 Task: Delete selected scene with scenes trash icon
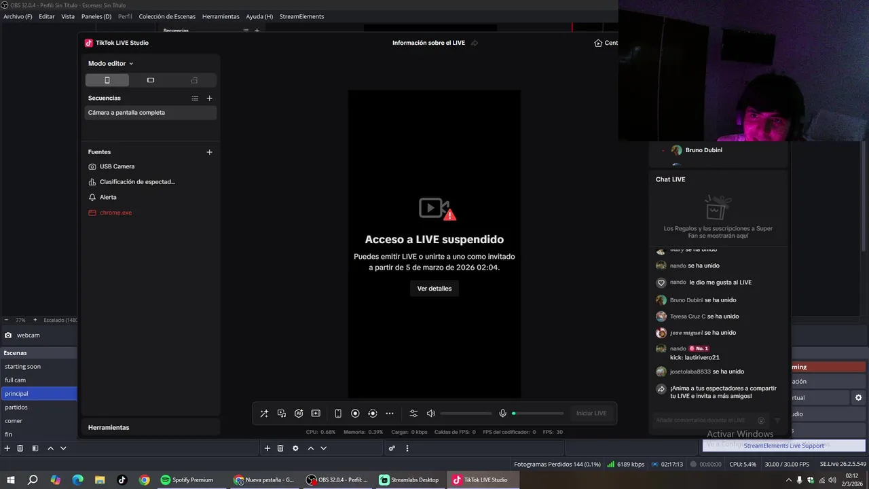pos(20,448)
